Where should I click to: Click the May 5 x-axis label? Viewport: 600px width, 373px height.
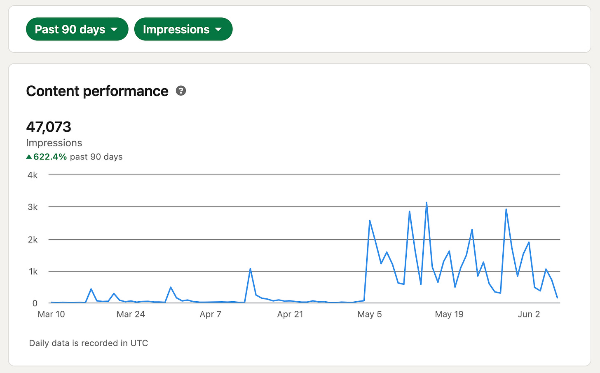370,314
